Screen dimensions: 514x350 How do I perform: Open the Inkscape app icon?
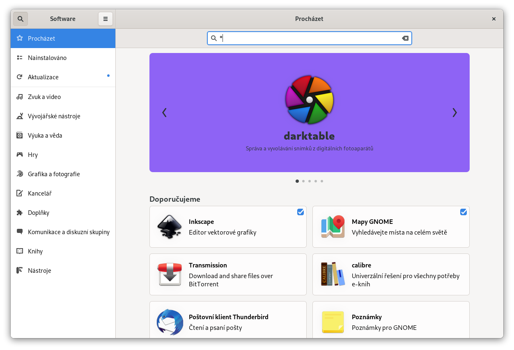[169, 227]
